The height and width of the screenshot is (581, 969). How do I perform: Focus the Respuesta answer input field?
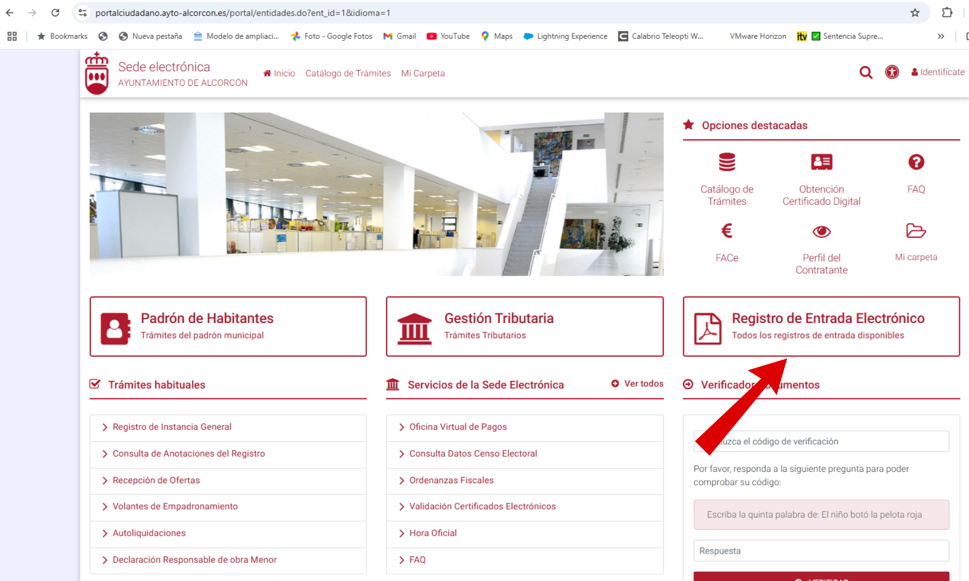coord(821,551)
